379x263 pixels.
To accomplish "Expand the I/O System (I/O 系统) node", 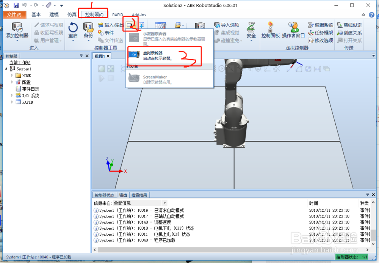I will click(x=12, y=96).
